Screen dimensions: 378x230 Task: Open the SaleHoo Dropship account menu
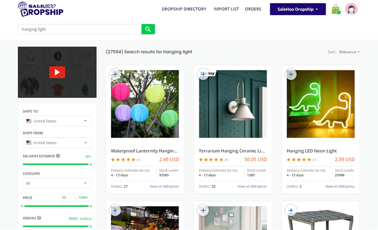[297, 9]
